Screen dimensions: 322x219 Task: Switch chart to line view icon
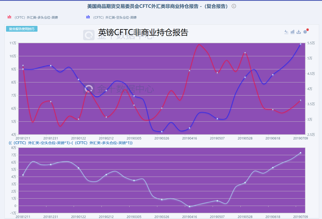286,32
